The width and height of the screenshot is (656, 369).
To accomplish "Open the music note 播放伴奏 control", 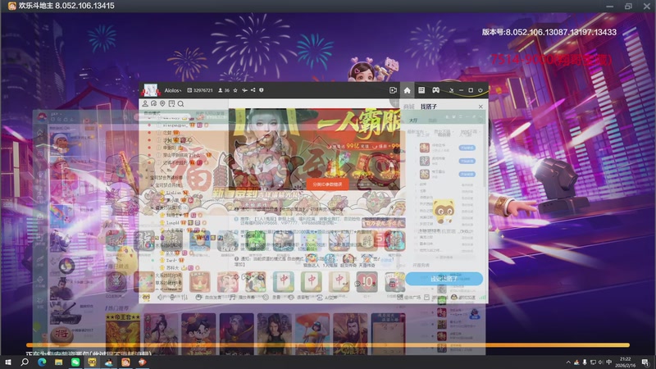I will (x=243, y=298).
